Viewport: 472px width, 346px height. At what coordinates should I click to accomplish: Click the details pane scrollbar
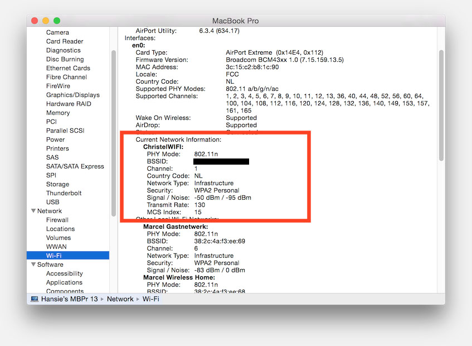[x=441, y=105]
